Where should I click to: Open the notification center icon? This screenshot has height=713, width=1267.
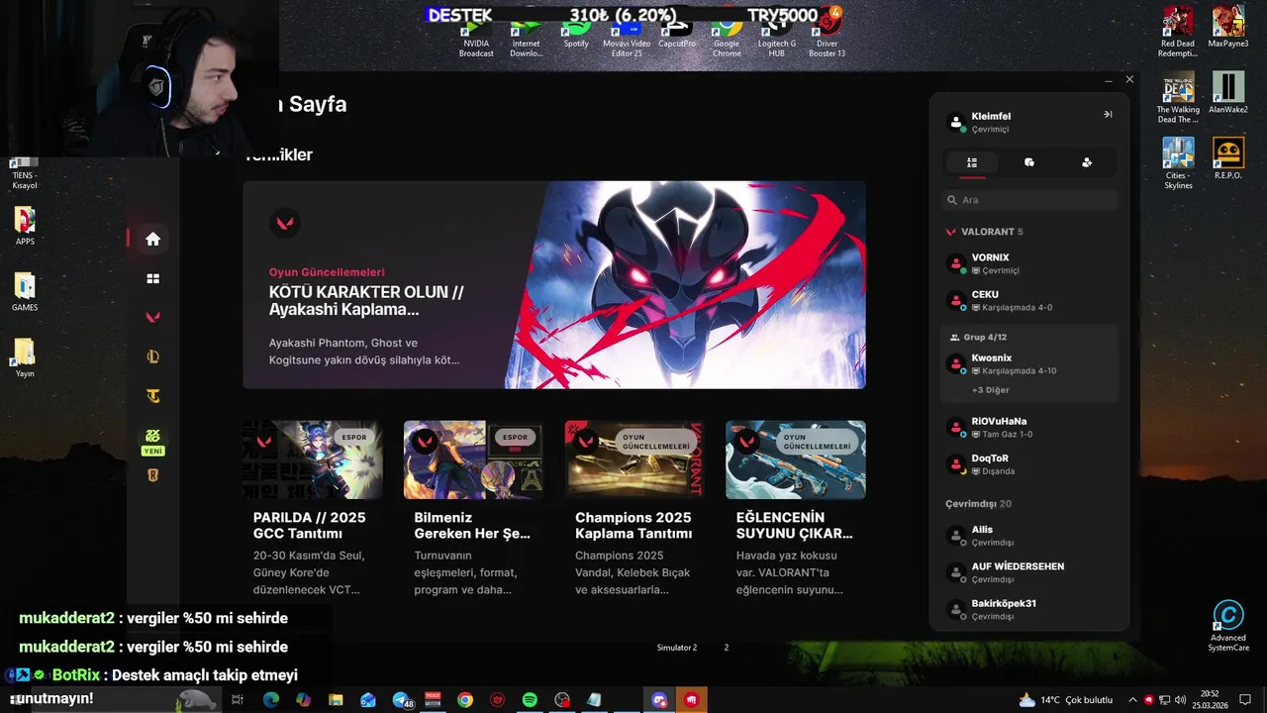coord(1245,700)
